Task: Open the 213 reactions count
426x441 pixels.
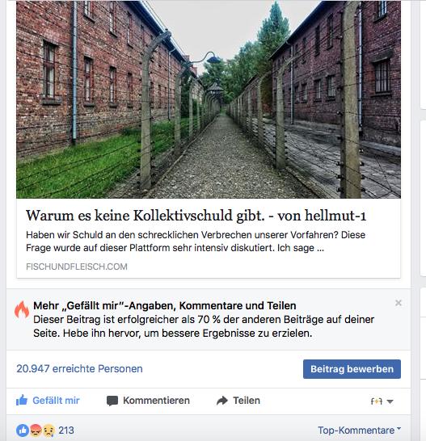Action: pos(66,430)
